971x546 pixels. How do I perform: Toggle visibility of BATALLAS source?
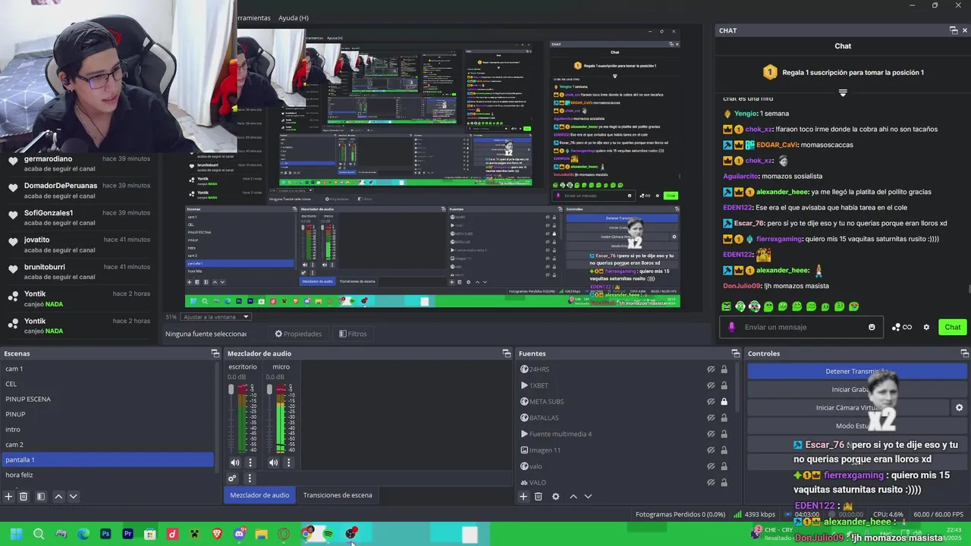point(711,418)
